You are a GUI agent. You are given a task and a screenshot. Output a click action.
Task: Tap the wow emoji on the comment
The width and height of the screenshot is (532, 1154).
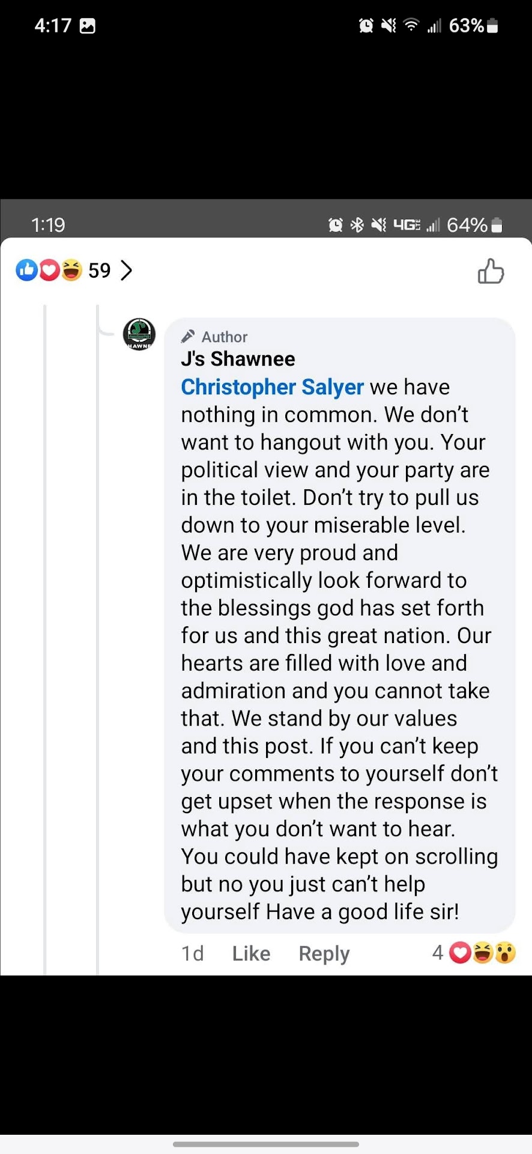click(506, 953)
